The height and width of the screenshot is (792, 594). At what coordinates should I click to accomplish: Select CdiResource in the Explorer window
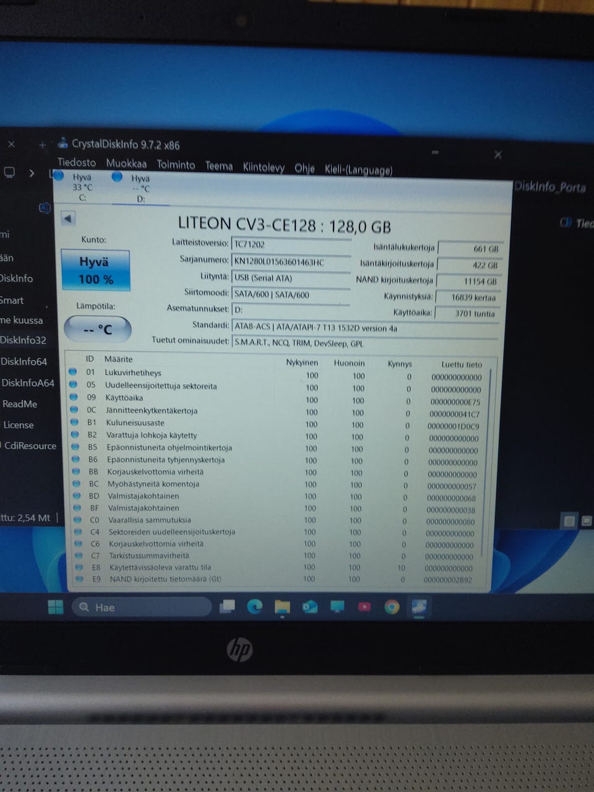coord(30,445)
